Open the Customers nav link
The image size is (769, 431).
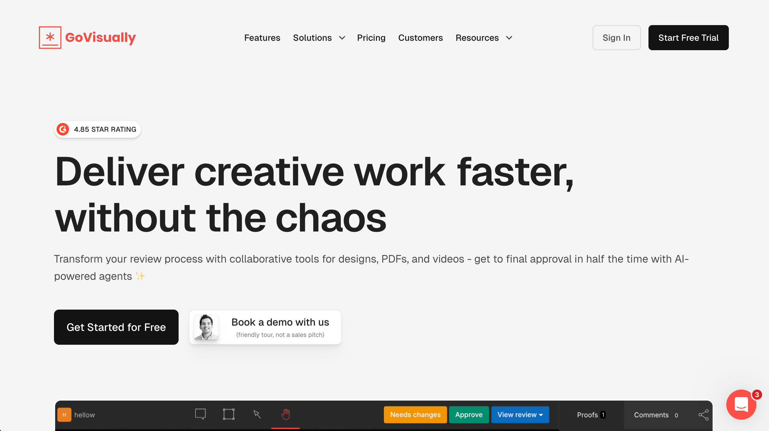click(x=420, y=38)
